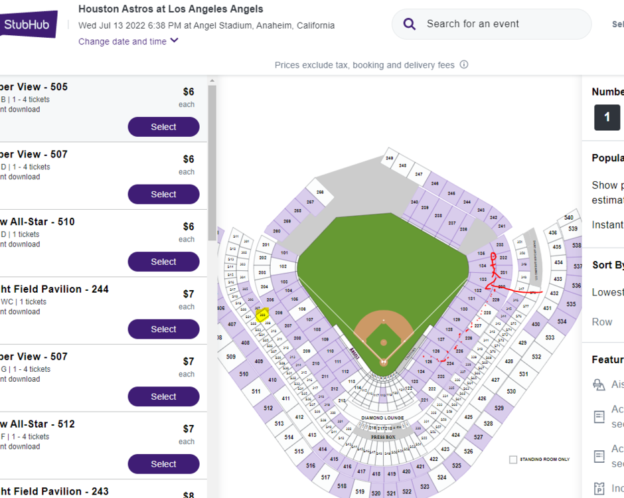The width and height of the screenshot is (624, 498).
Task: Click the search magnifier icon
Action: [x=410, y=25]
